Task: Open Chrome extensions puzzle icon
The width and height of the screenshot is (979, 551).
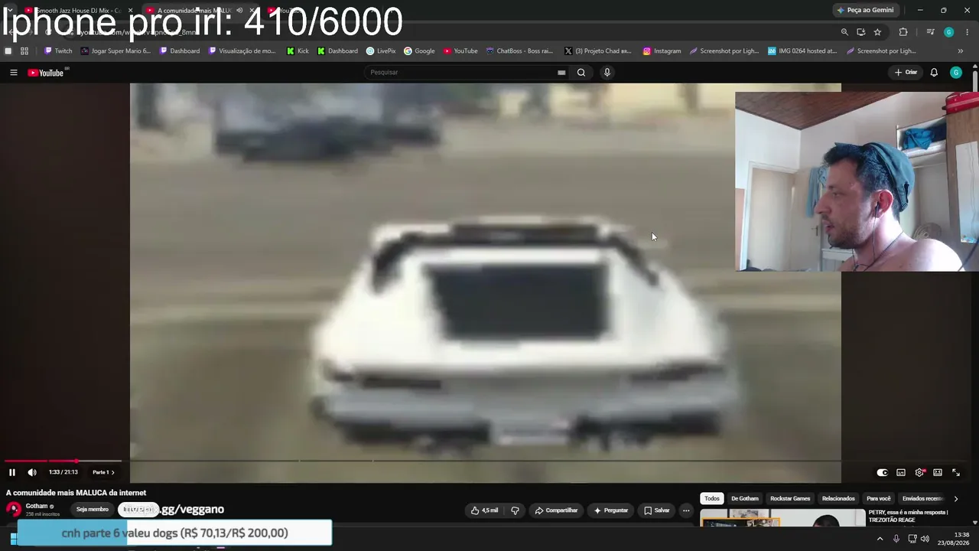Action: click(903, 32)
